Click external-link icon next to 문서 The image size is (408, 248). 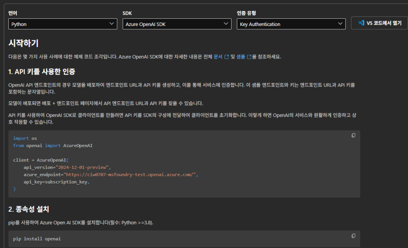click(227, 57)
